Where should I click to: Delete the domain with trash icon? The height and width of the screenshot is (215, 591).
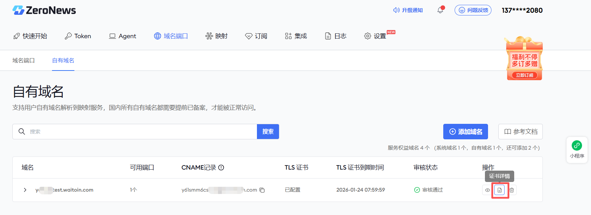coord(512,190)
